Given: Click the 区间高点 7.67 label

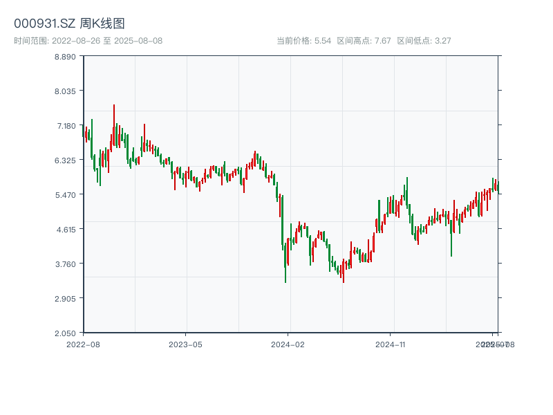Looking at the screenshot, I should (x=364, y=41).
